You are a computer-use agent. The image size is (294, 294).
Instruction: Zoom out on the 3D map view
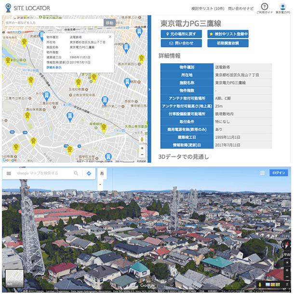pyautogui.click(x=287, y=277)
